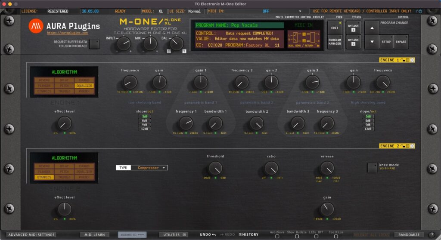Open the History list
Screen dimensions: 441x240
(248, 235)
